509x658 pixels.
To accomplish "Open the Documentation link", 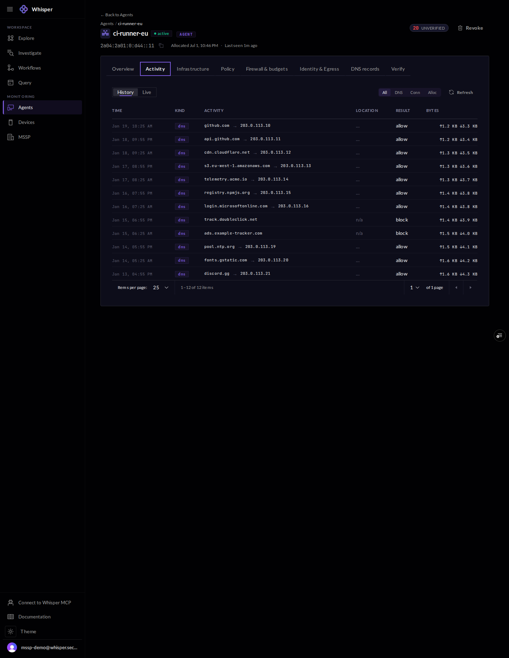I will point(42,617).
